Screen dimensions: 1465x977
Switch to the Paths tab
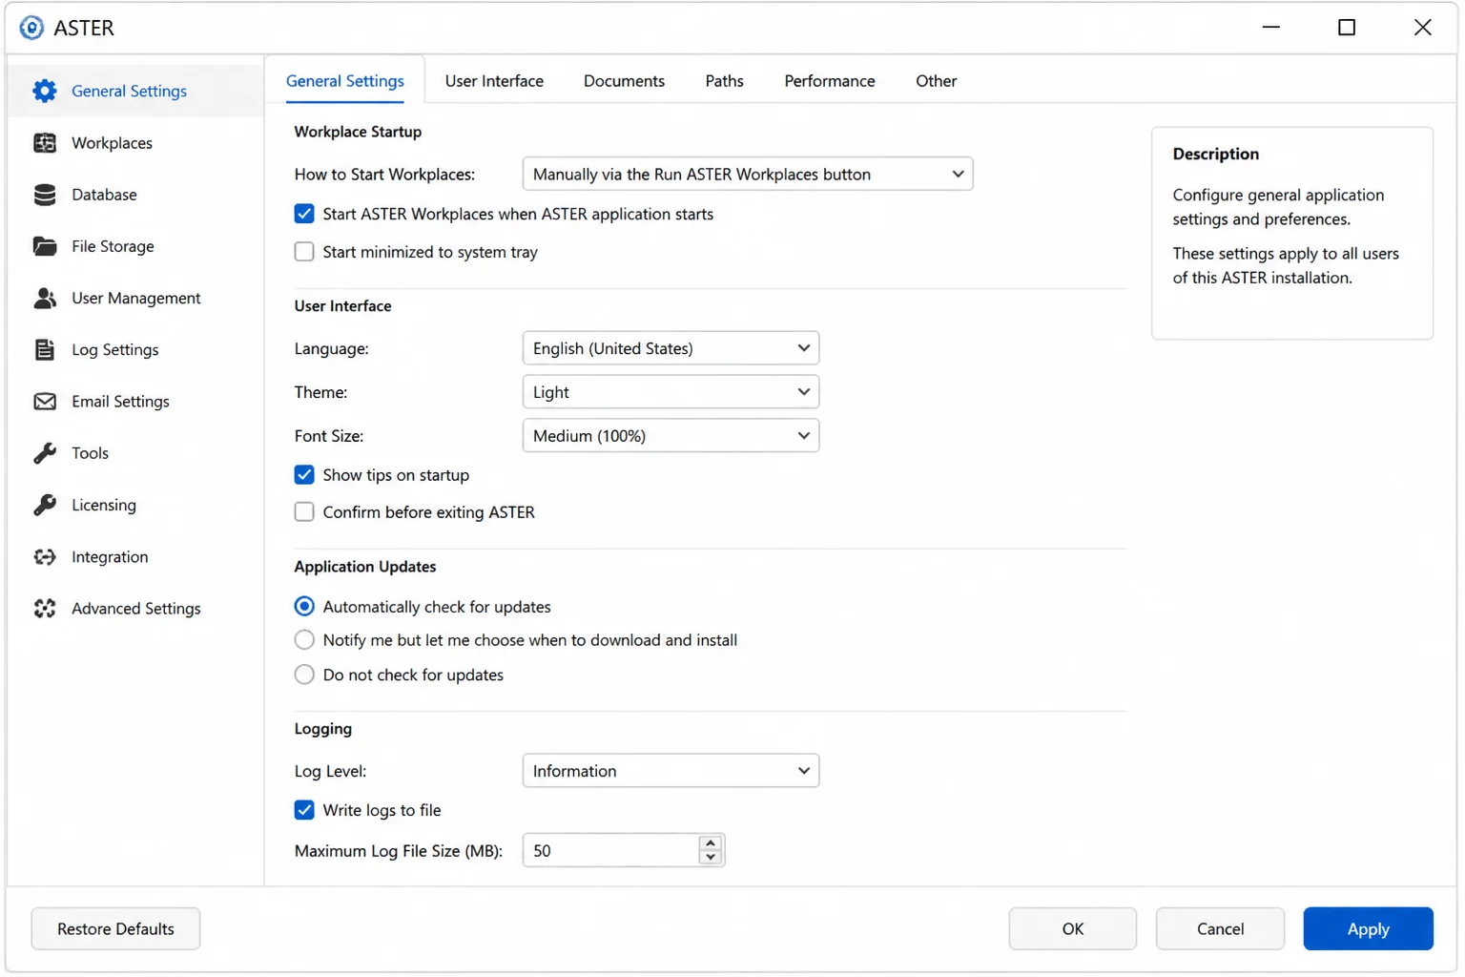pos(724,81)
